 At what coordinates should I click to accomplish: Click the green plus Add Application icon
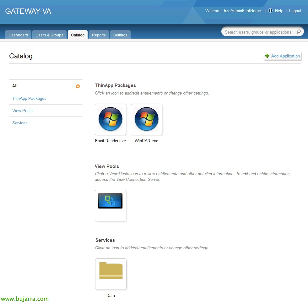click(267, 56)
